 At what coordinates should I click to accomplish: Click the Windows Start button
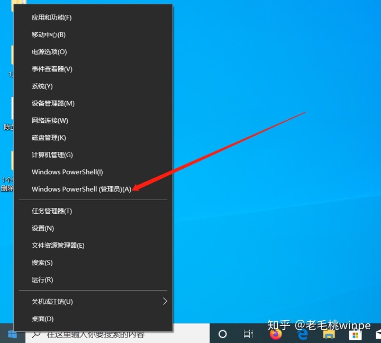(12, 334)
